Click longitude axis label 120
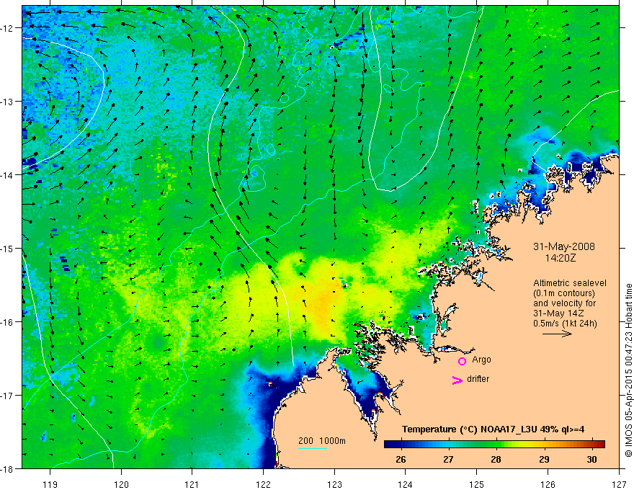The height and width of the screenshot is (490, 634). click(121, 484)
